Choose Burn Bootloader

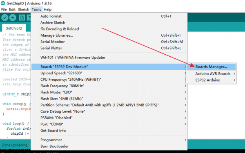click(109, 146)
